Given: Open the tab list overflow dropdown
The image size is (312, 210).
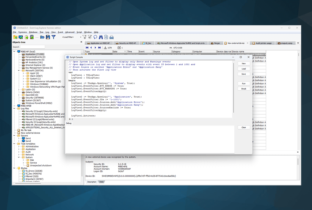Looking at the screenshot, I should point(298,43).
